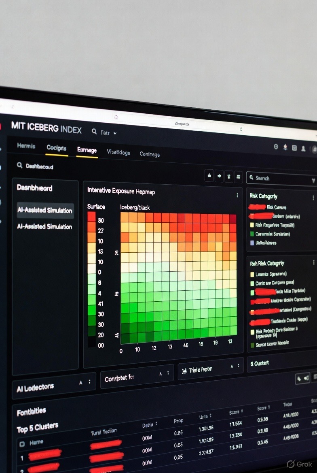Click the 'Leumta Spcurera' legend label
This screenshot has width=317, height=473.
pos(271,274)
